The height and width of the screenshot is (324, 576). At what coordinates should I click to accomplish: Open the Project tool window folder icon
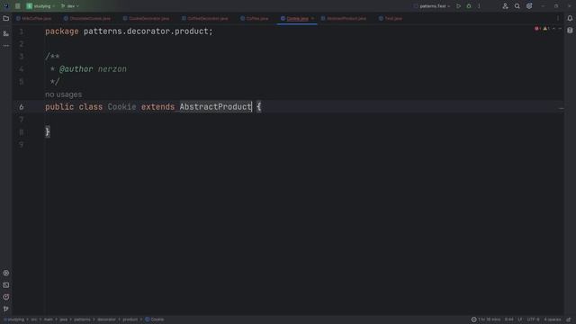tap(6, 18)
